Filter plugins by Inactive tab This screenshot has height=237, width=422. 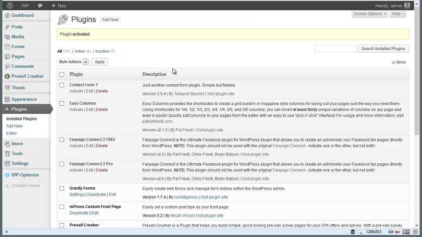click(102, 51)
